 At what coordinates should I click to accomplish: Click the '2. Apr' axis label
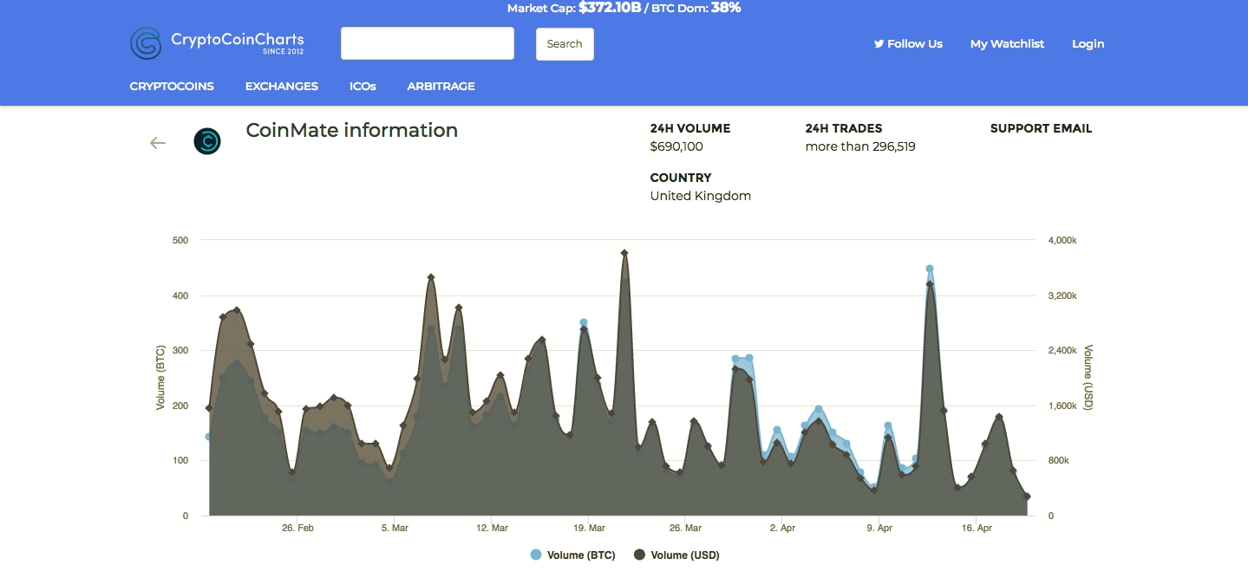(x=782, y=528)
